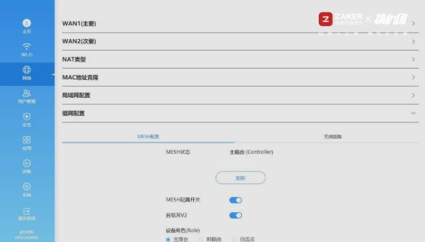Switch to the 无线桥接 tab
This screenshot has height=242, width=425.
333,136
